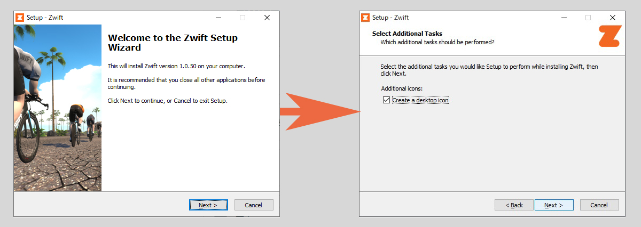Click the cyclists artwork in Welcome wizard
The height and width of the screenshot is (227, 641).
58,108
